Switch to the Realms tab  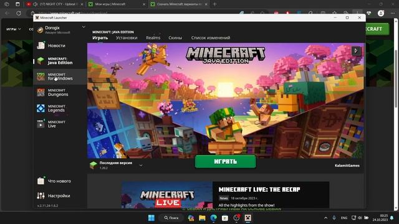[153, 38]
